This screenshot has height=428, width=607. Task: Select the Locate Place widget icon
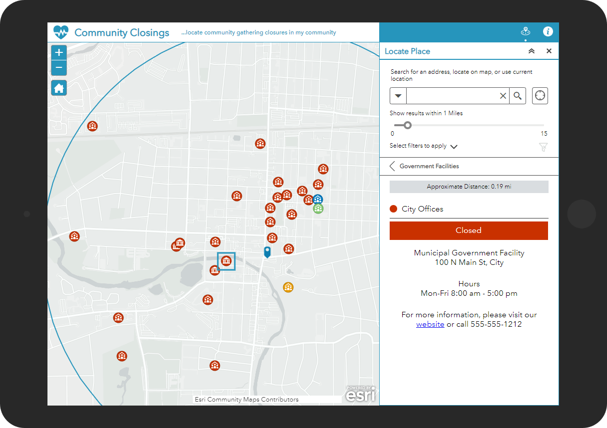[525, 31]
